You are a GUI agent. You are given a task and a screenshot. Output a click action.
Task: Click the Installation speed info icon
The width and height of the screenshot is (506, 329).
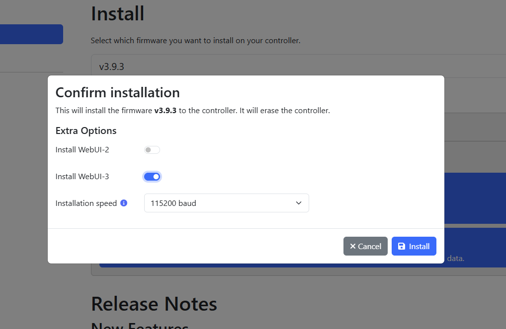pos(124,203)
